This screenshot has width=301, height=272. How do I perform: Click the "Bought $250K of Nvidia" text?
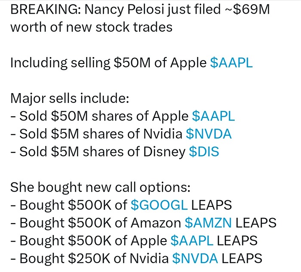pos(93,258)
